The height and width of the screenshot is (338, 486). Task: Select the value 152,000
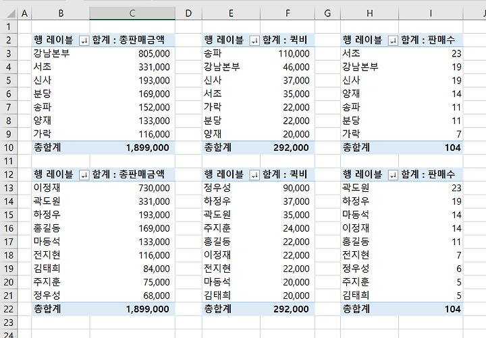point(132,107)
